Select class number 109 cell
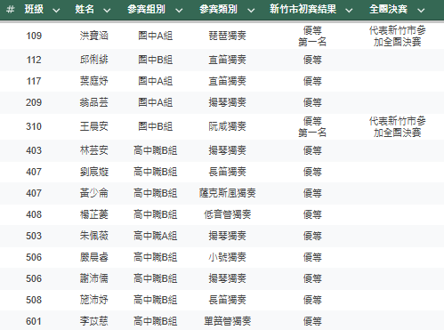Image resolution: width=444 pixels, height=330 pixels. click(x=34, y=36)
